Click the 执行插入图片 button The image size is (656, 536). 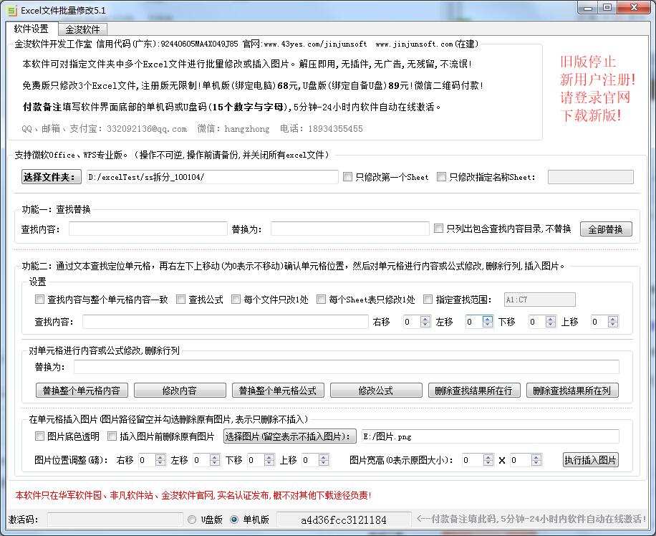point(590,460)
